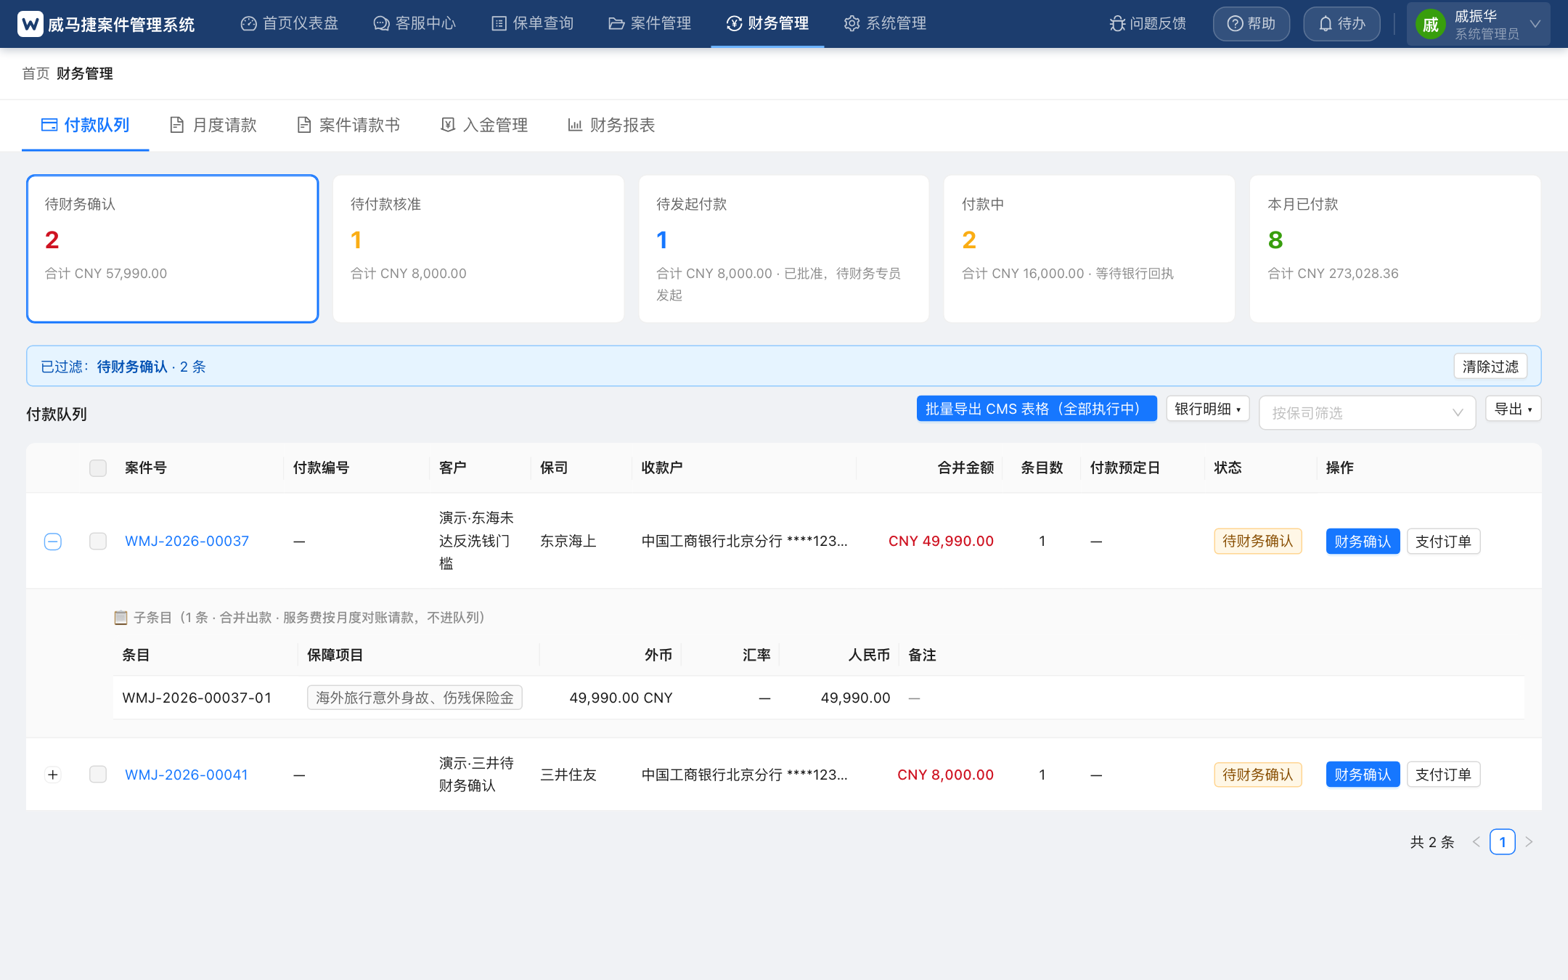The height and width of the screenshot is (980, 1568).
Task: Switch to the 案件请款书 tab
Action: (x=348, y=125)
